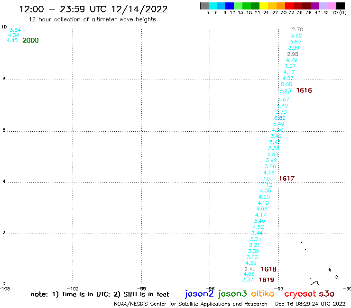Click the '3.40' wave height value
This screenshot has width=351, height=308.
pyautogui.click(x=259, y=221)
